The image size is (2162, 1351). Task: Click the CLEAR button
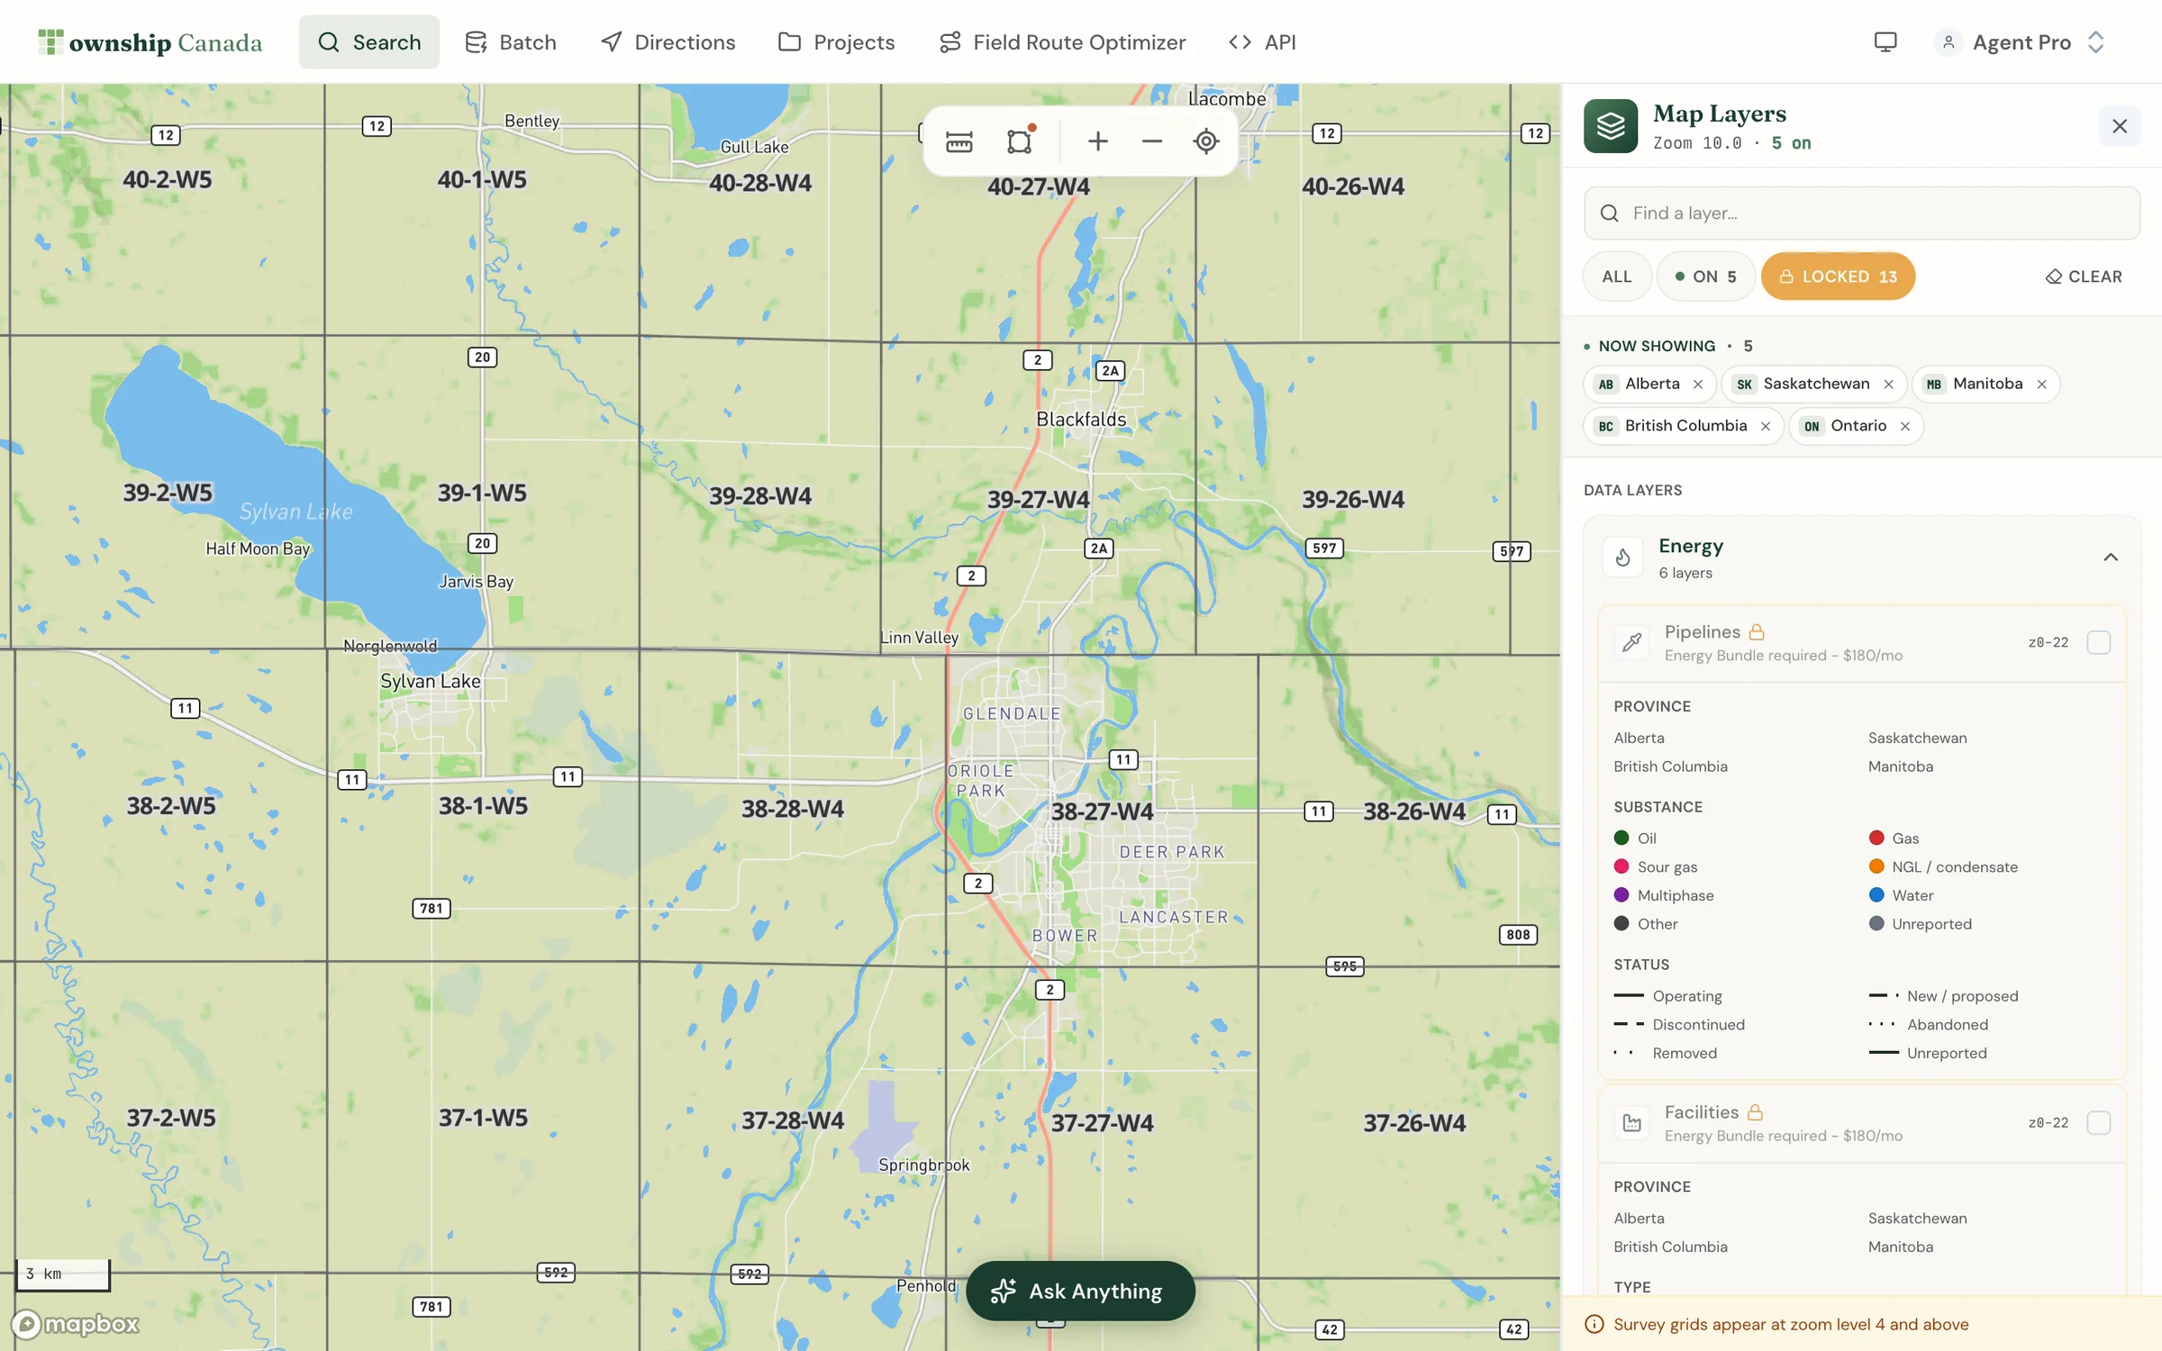(x=2084, y=277)
